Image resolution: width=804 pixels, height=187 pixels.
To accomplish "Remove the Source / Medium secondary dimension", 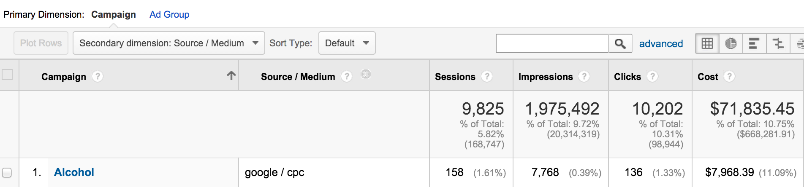I will pos(366,75).
